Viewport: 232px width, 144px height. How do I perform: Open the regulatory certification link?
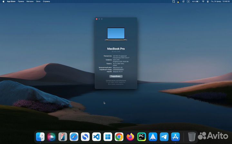116,80
